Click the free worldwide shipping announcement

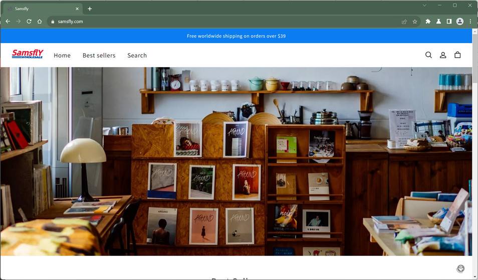[x=236, y=36]
